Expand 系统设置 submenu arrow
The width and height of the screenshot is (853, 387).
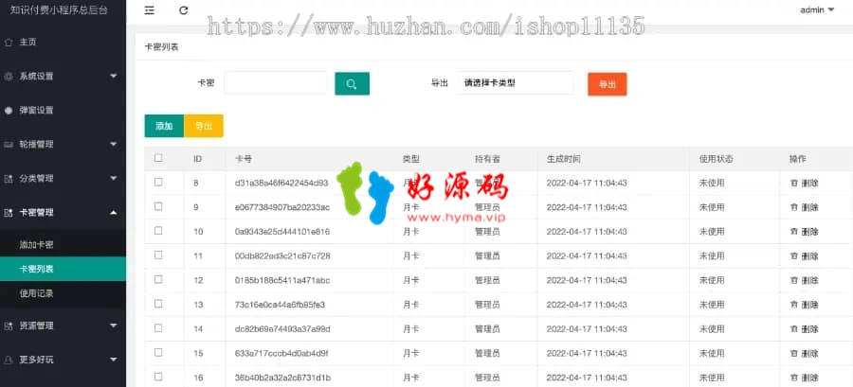click(113, 76)
